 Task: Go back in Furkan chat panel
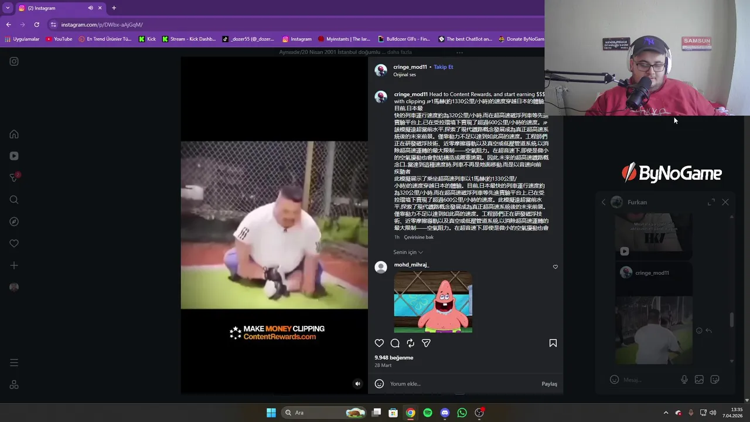[604, 202]
